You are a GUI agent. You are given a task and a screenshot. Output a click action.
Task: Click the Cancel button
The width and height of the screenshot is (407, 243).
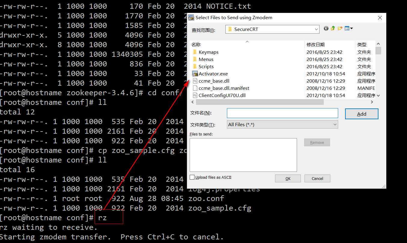point(317,178)
